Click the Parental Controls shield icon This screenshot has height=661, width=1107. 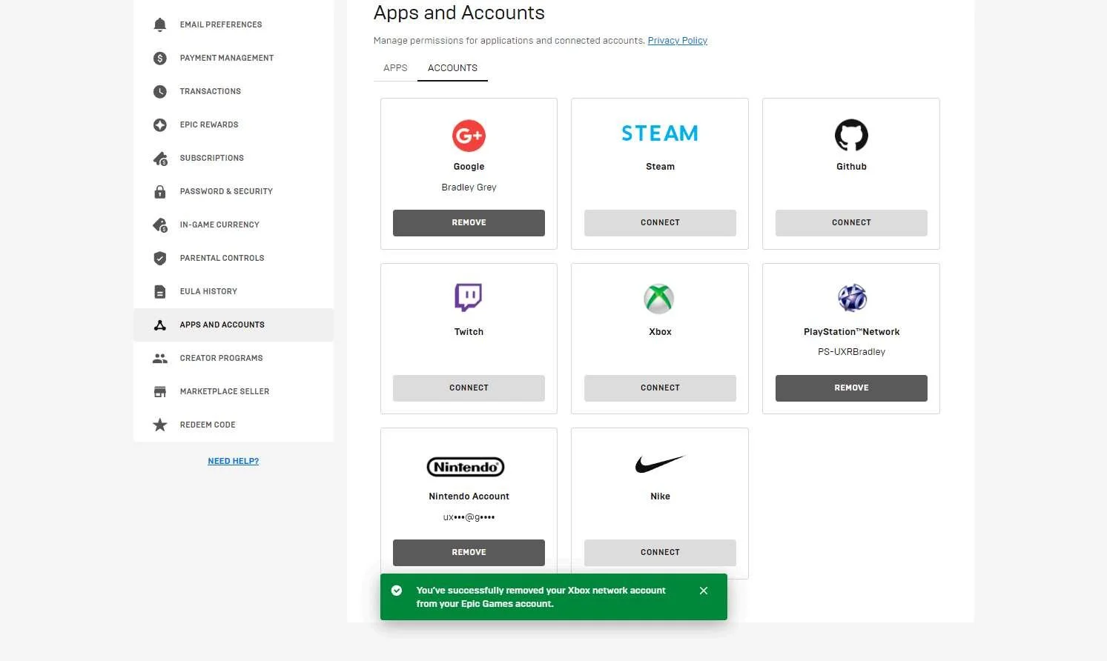coord(159,258)
